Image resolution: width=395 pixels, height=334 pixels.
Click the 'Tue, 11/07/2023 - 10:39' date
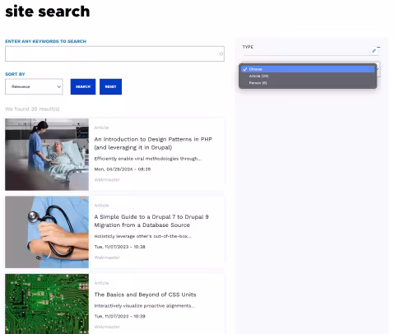[x=119, y=316]
